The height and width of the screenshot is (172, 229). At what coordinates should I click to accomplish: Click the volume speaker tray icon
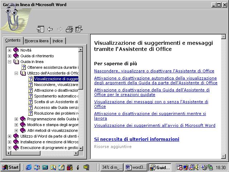(x=197, y=167)
